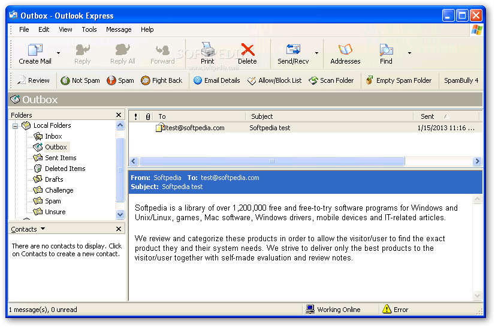Screen dimensions: 495x327
Task: Open the File menu
Action: (x=24, y=29)
